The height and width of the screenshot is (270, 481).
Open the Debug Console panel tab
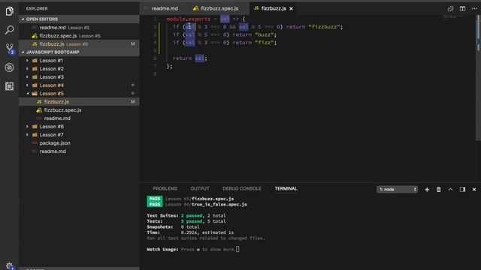(242, 188)
